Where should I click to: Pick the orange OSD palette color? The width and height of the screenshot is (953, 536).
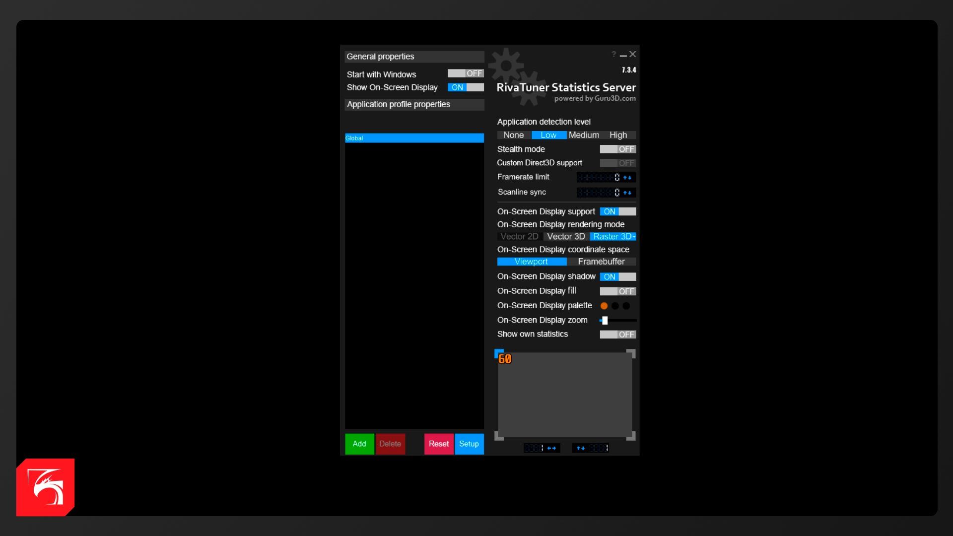tap(604, 306)
